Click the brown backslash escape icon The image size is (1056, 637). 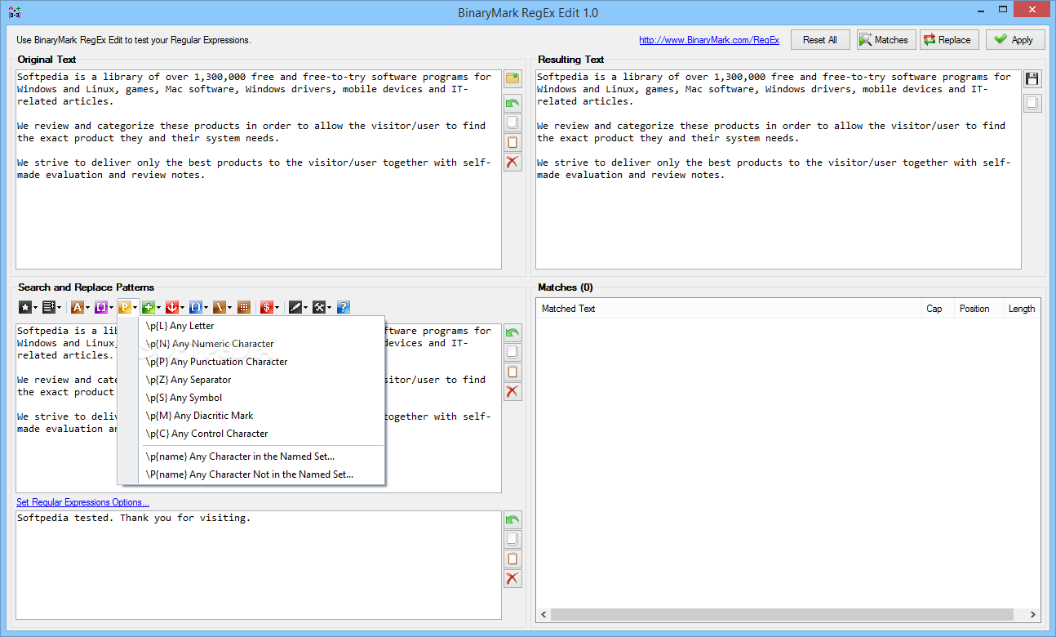(220, 307)
